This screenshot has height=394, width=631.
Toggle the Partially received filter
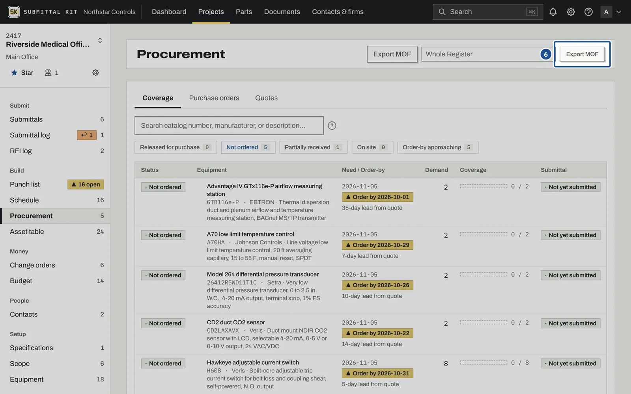click(x=314, y=147)
